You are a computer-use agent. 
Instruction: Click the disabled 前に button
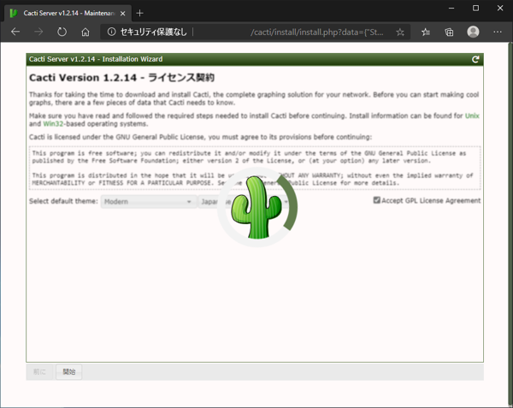[39, 372]
